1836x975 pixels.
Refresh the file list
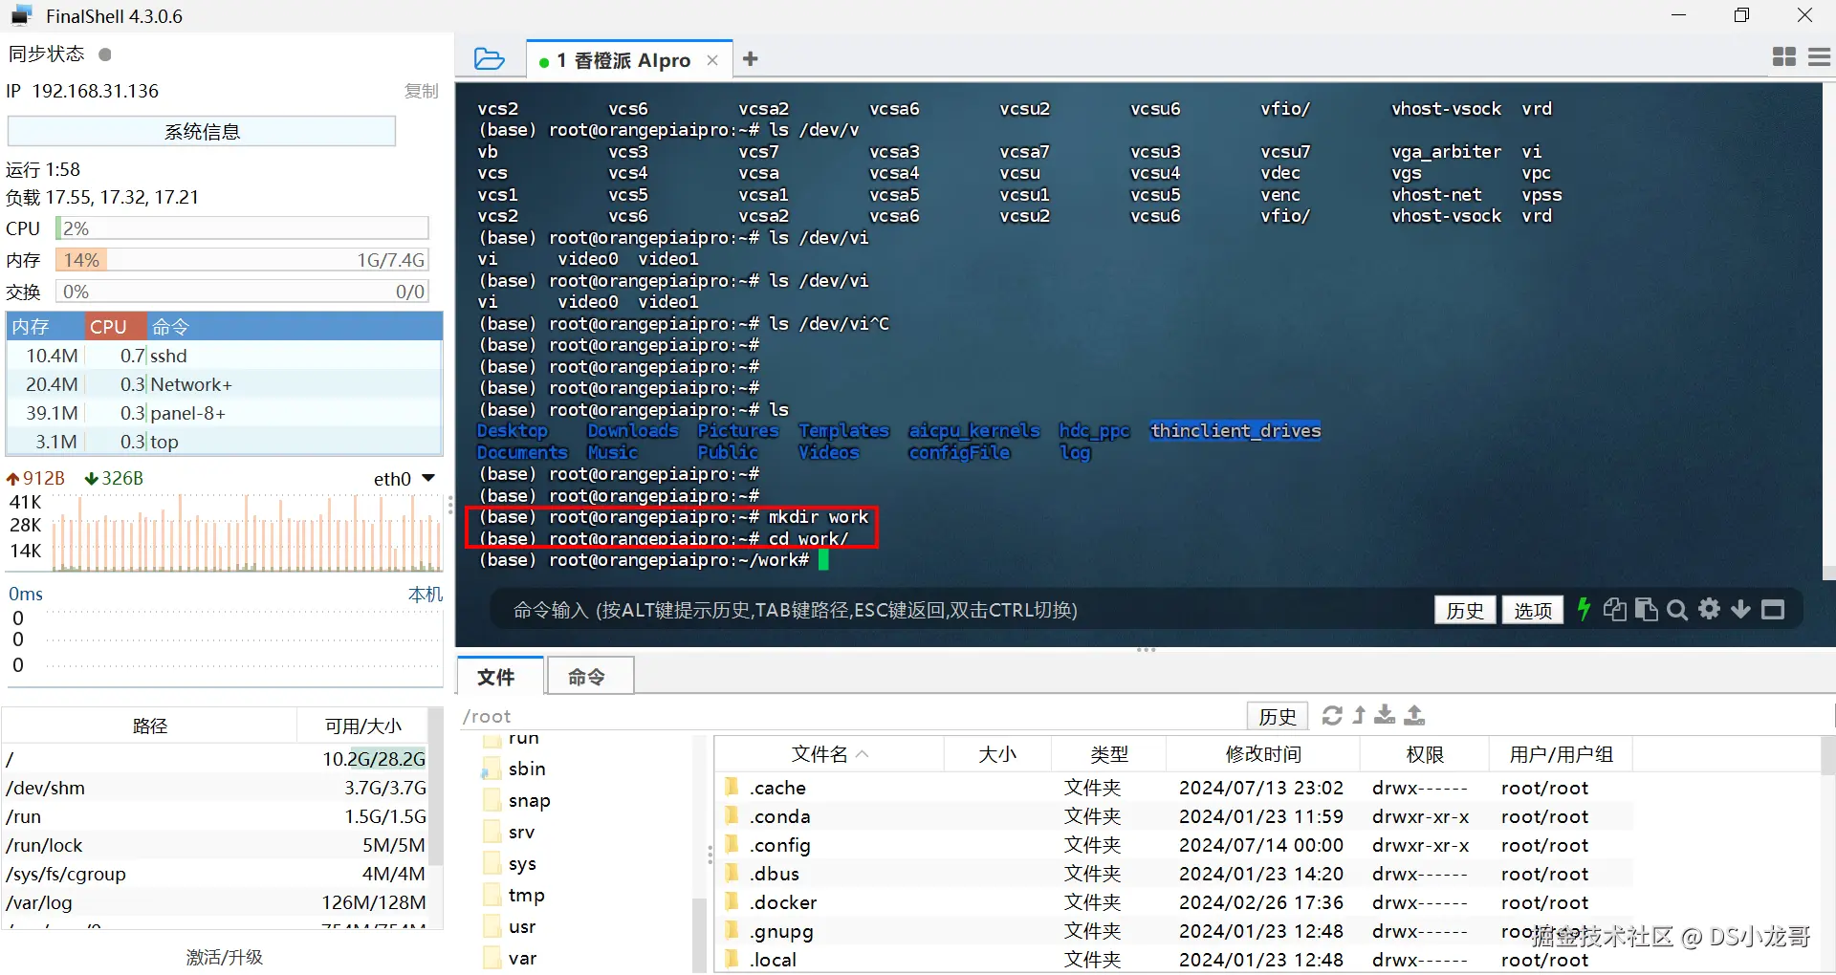(1332, 715)
